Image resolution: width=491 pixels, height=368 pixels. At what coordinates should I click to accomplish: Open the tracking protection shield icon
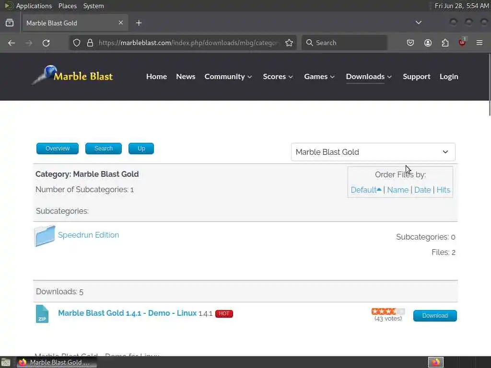[77, 43]
